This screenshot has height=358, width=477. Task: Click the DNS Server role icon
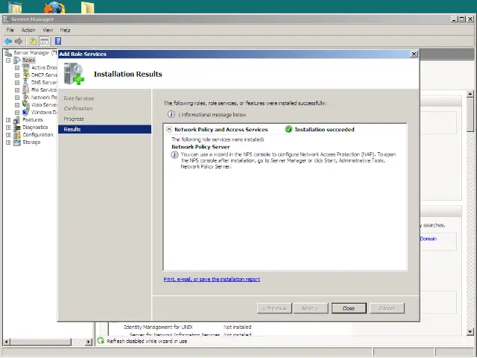click(26, 83)
